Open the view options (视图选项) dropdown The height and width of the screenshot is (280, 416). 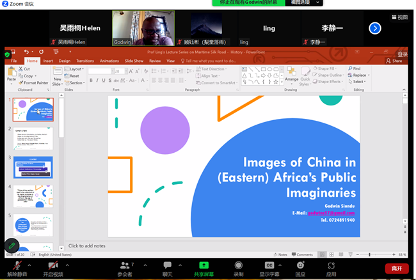(303, 3)
